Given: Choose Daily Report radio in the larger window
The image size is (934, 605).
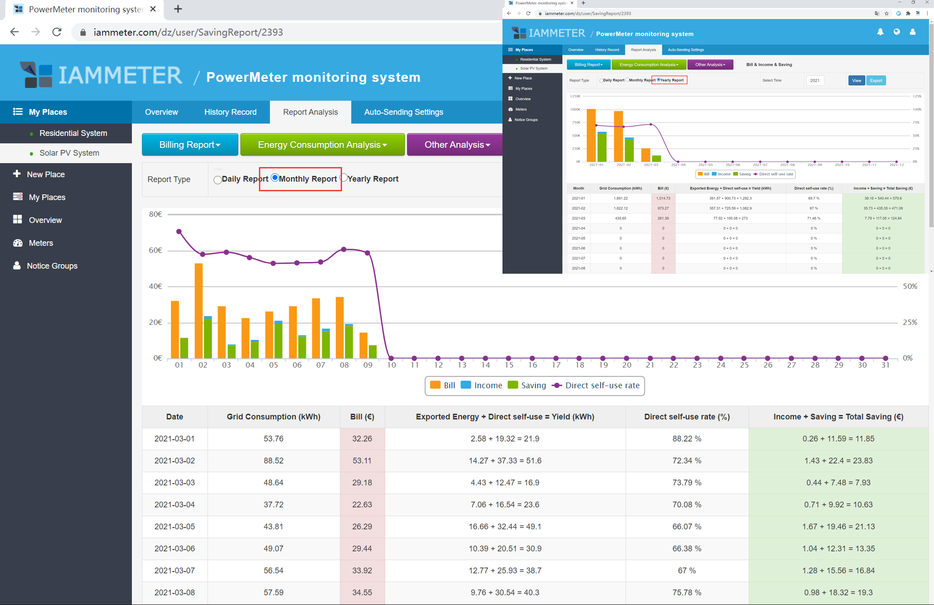Looking at the screenshot, I should pos(218,179).
